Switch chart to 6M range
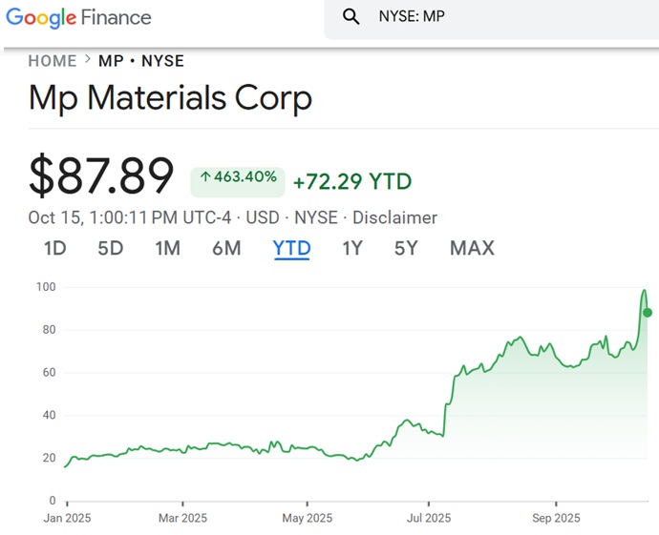Screen dimensions: 659x535 [x=226, y=248]
